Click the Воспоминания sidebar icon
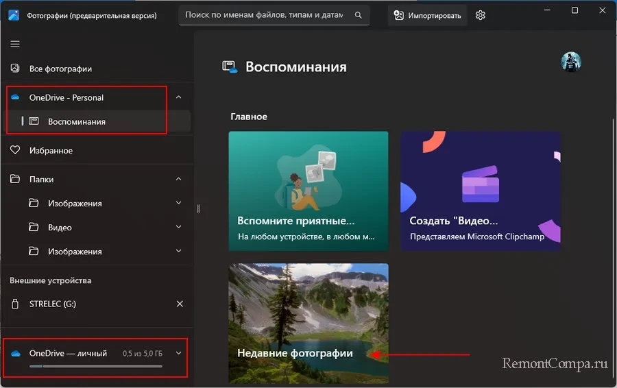Viewport: 617px width, 388px height. 34,121
